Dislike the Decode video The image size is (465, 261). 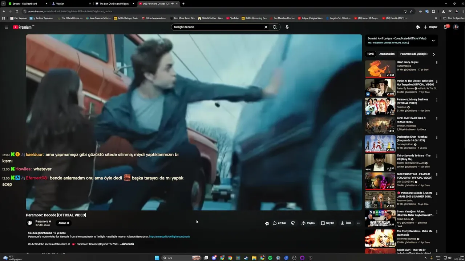(x=293, y=223)
